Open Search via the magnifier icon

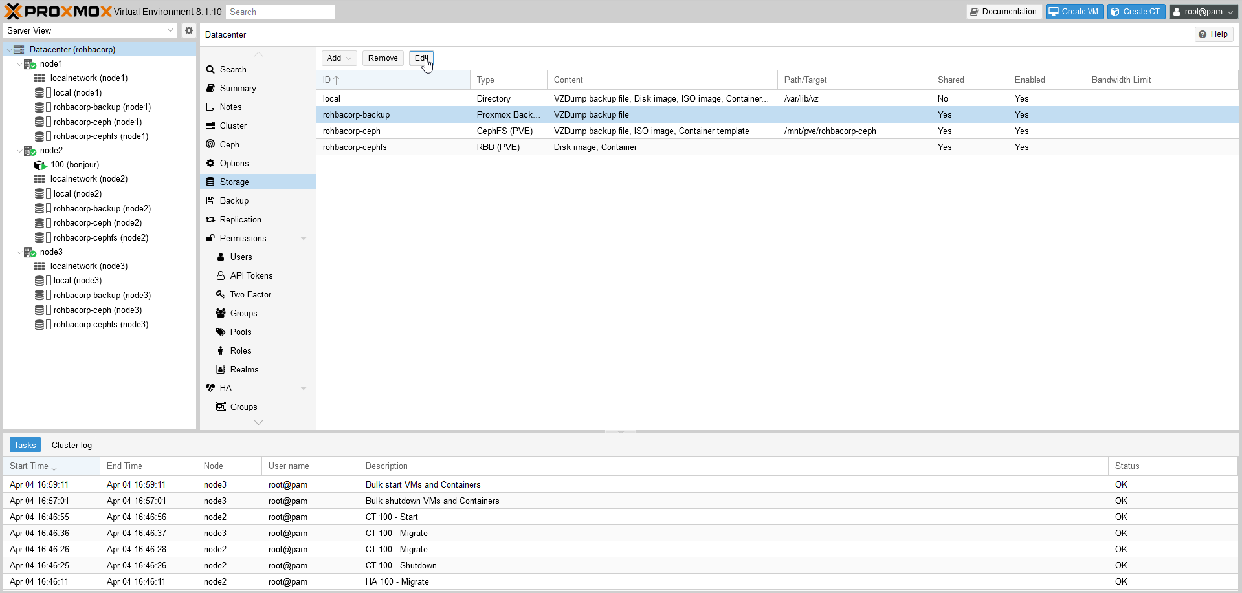(210, 70)
